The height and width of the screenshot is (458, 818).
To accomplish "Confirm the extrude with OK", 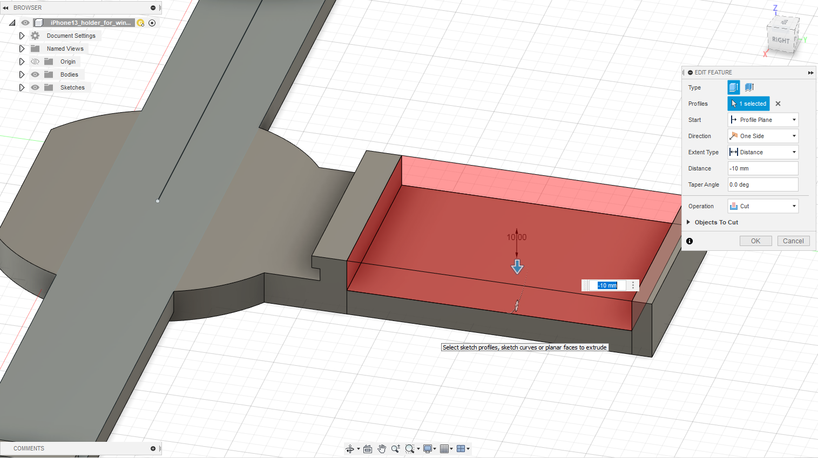I will (755, 241).
